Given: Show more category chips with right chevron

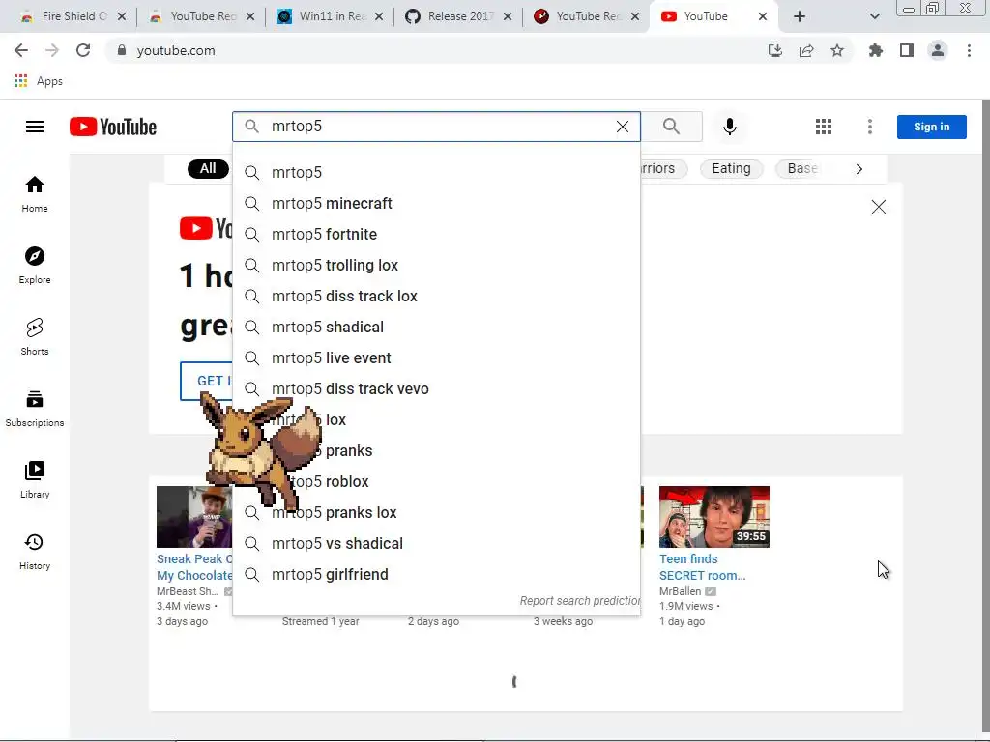Looking at the screenshot, I should tap(859, 169).
